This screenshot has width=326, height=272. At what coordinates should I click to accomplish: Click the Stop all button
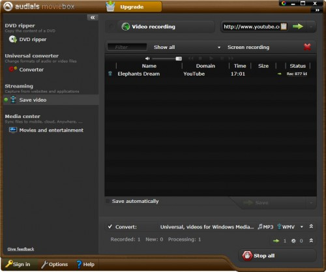point(277,256)
